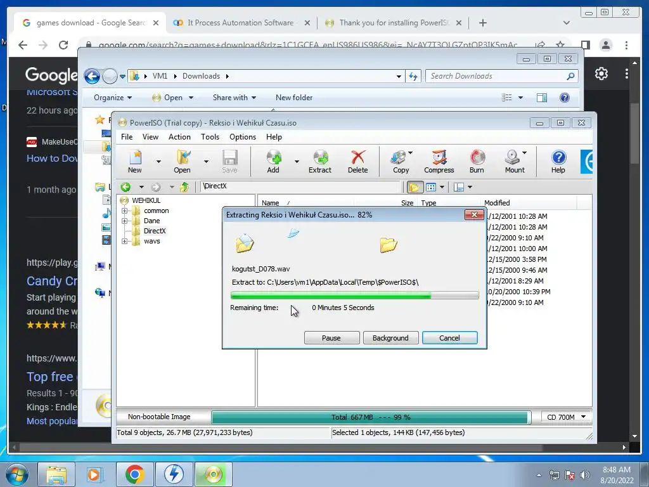649x487 pixels.
Task: Click the Burn toolbar icon
Action: point(477,160)
